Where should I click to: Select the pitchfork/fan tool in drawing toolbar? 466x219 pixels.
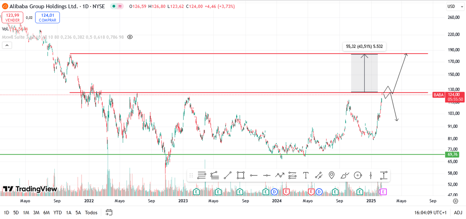tap(214, 176)
